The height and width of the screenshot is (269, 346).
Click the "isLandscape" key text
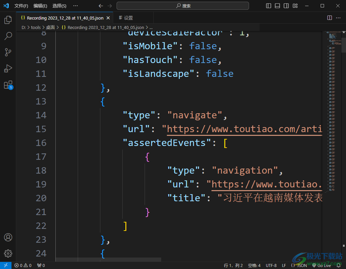pos(159,74)
